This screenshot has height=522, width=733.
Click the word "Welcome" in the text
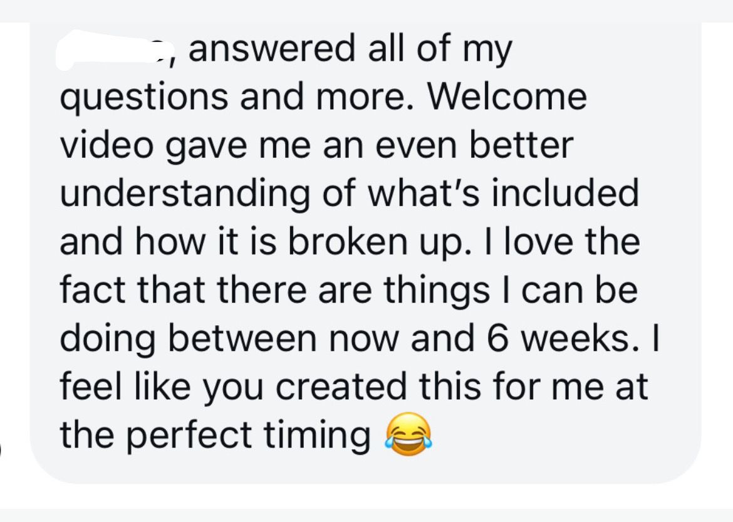[507, 97]
